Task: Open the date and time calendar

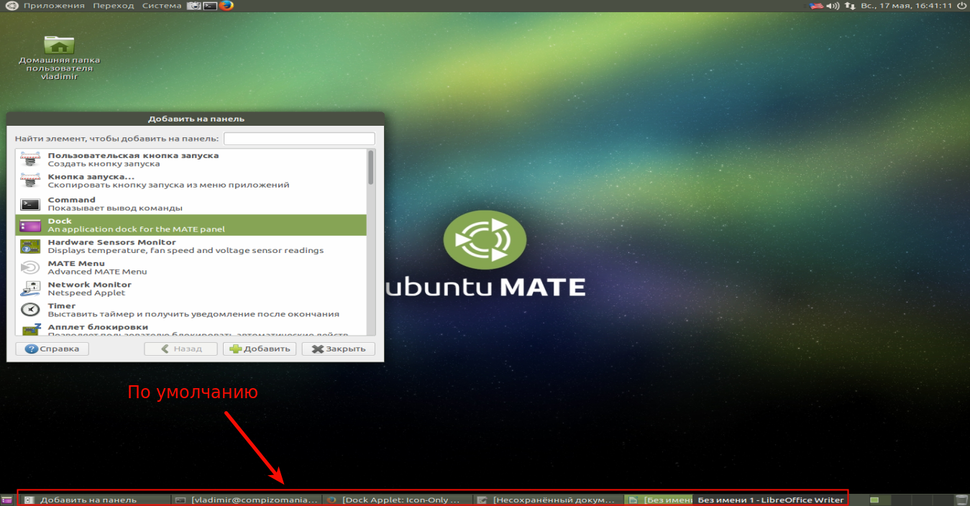Action: (x=906, y=6)
